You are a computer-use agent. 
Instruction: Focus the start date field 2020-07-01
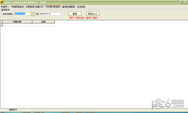(x=22, y=14)
